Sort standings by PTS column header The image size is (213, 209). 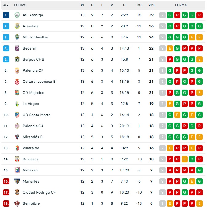click(x=151, y=5)
